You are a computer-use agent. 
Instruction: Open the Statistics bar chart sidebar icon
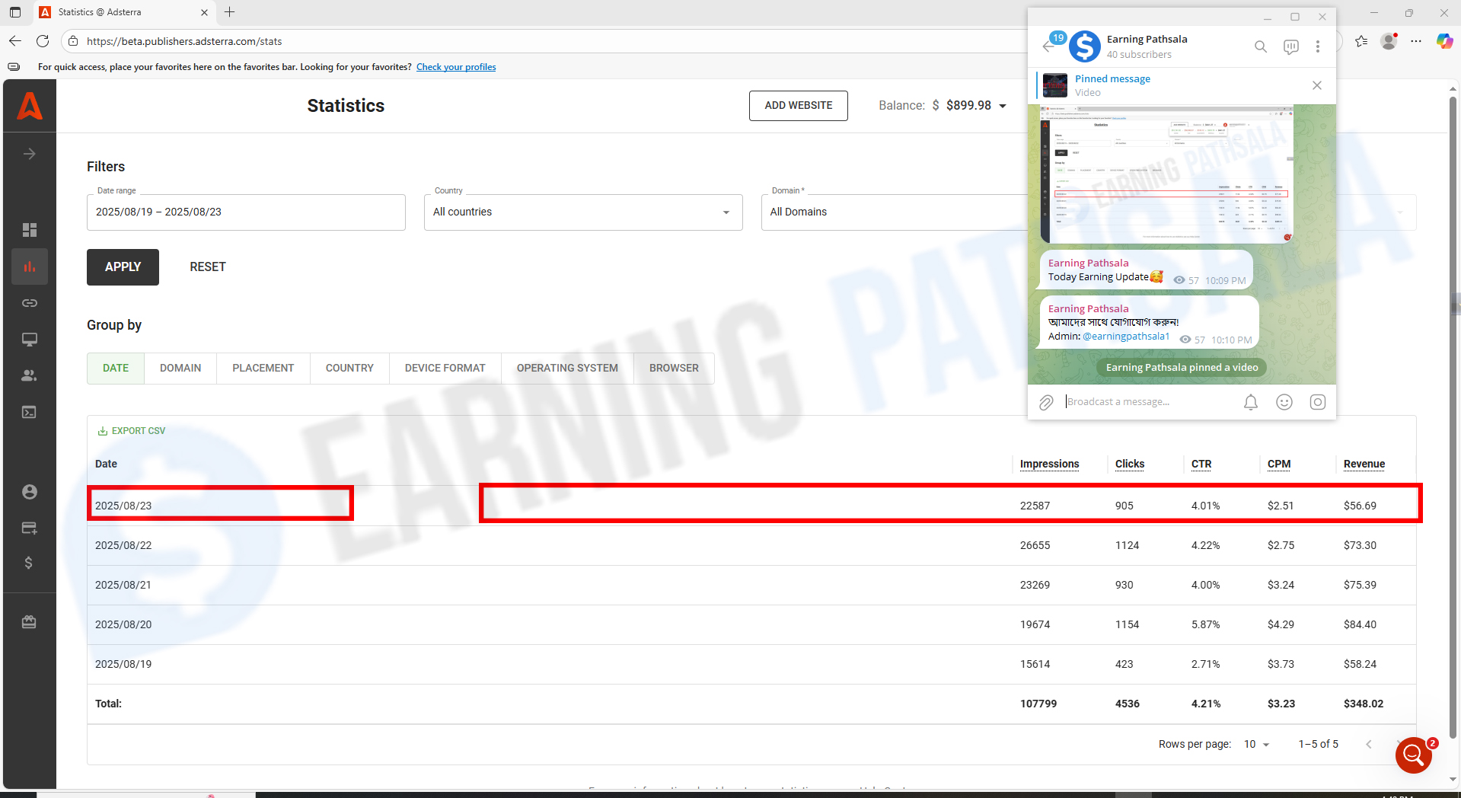[x=30, y=267]
